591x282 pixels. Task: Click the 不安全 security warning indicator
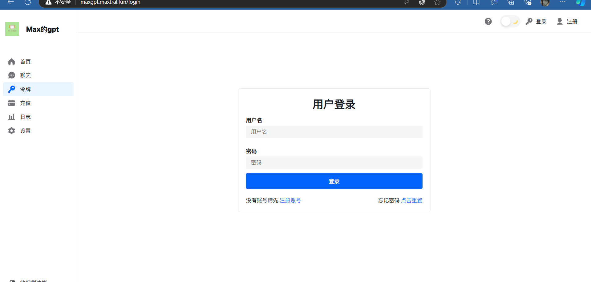tap(58, 2)
